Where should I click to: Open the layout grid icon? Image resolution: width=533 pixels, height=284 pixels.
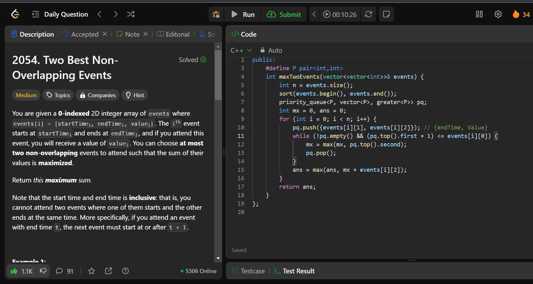[479, 14]
